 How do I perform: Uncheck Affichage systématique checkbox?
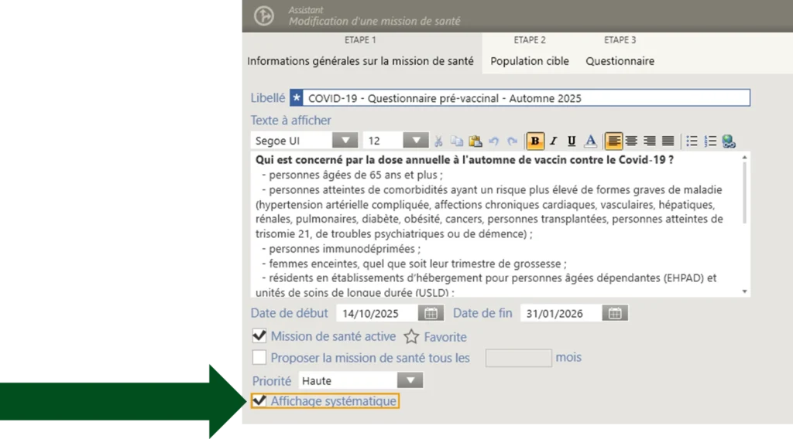[x=259, y=401]
